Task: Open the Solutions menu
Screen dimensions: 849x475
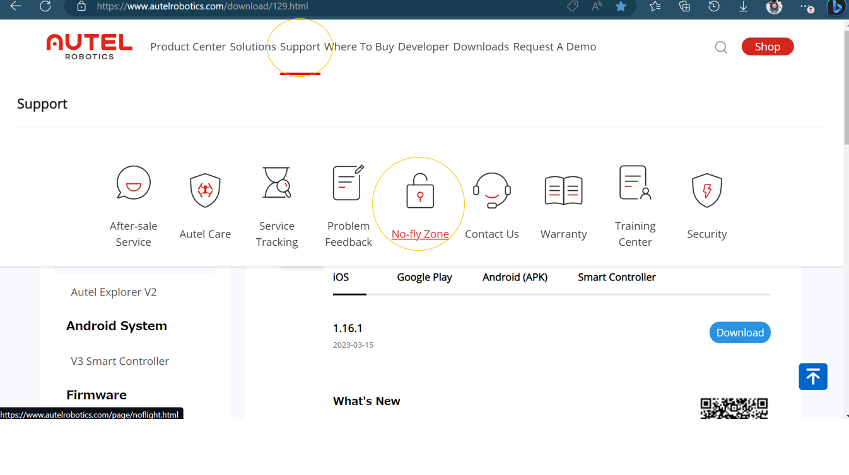Action: (x=253, y=47)
